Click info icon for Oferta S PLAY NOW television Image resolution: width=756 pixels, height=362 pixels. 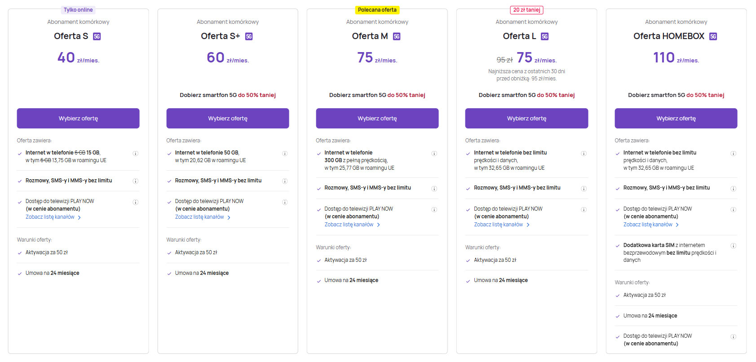point(135,202)
